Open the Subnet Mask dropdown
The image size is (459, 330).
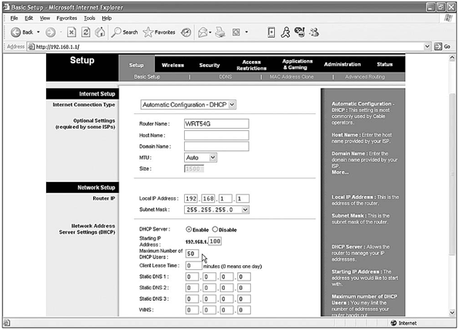pyautogui.click(x=216, y=210)
